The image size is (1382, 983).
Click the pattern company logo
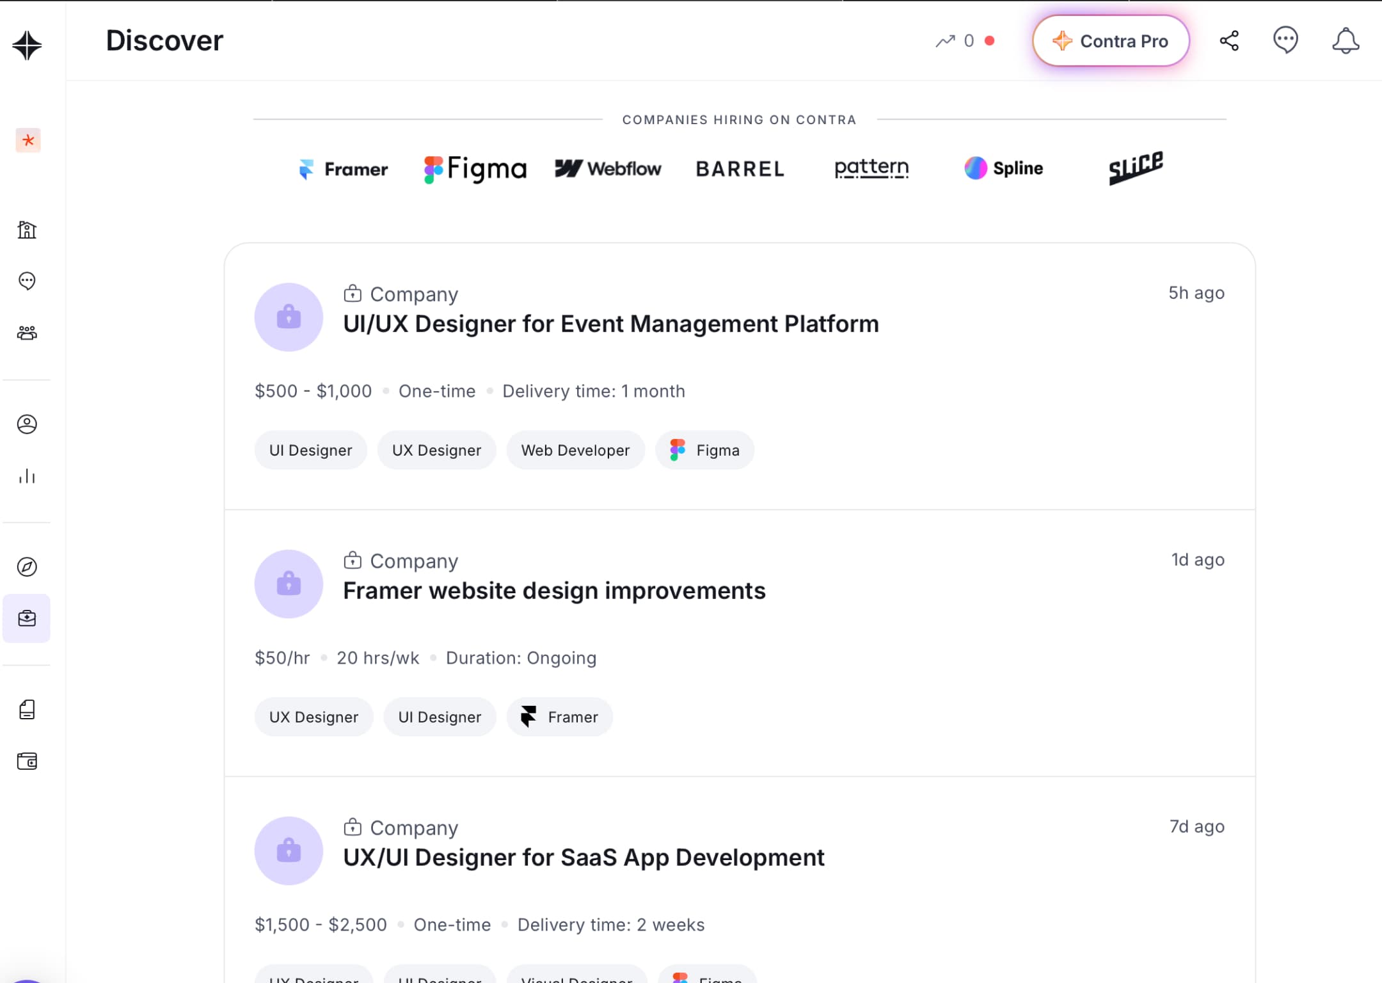pos(871,168)
